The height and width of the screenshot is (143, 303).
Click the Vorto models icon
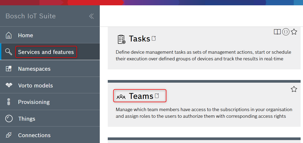point(9,85)
